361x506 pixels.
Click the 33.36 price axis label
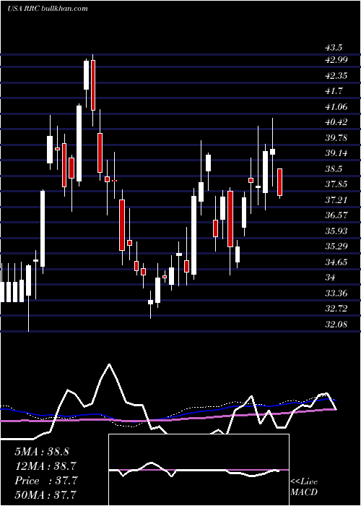(x=336, y=293)
